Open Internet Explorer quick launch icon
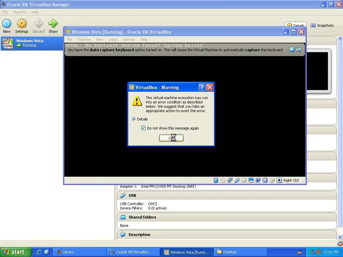The height and width of the screenshot is (257, 343). (39, 252)
